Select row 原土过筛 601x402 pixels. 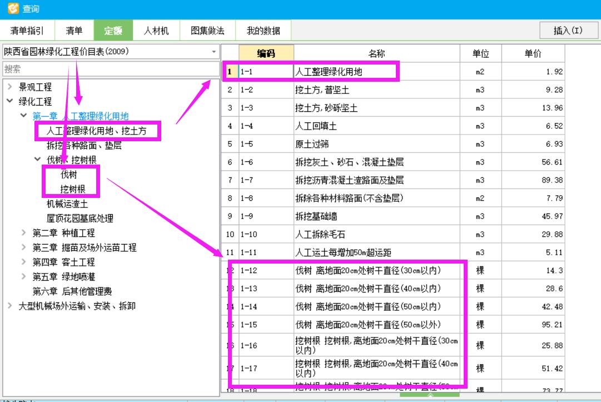(393, 144)
